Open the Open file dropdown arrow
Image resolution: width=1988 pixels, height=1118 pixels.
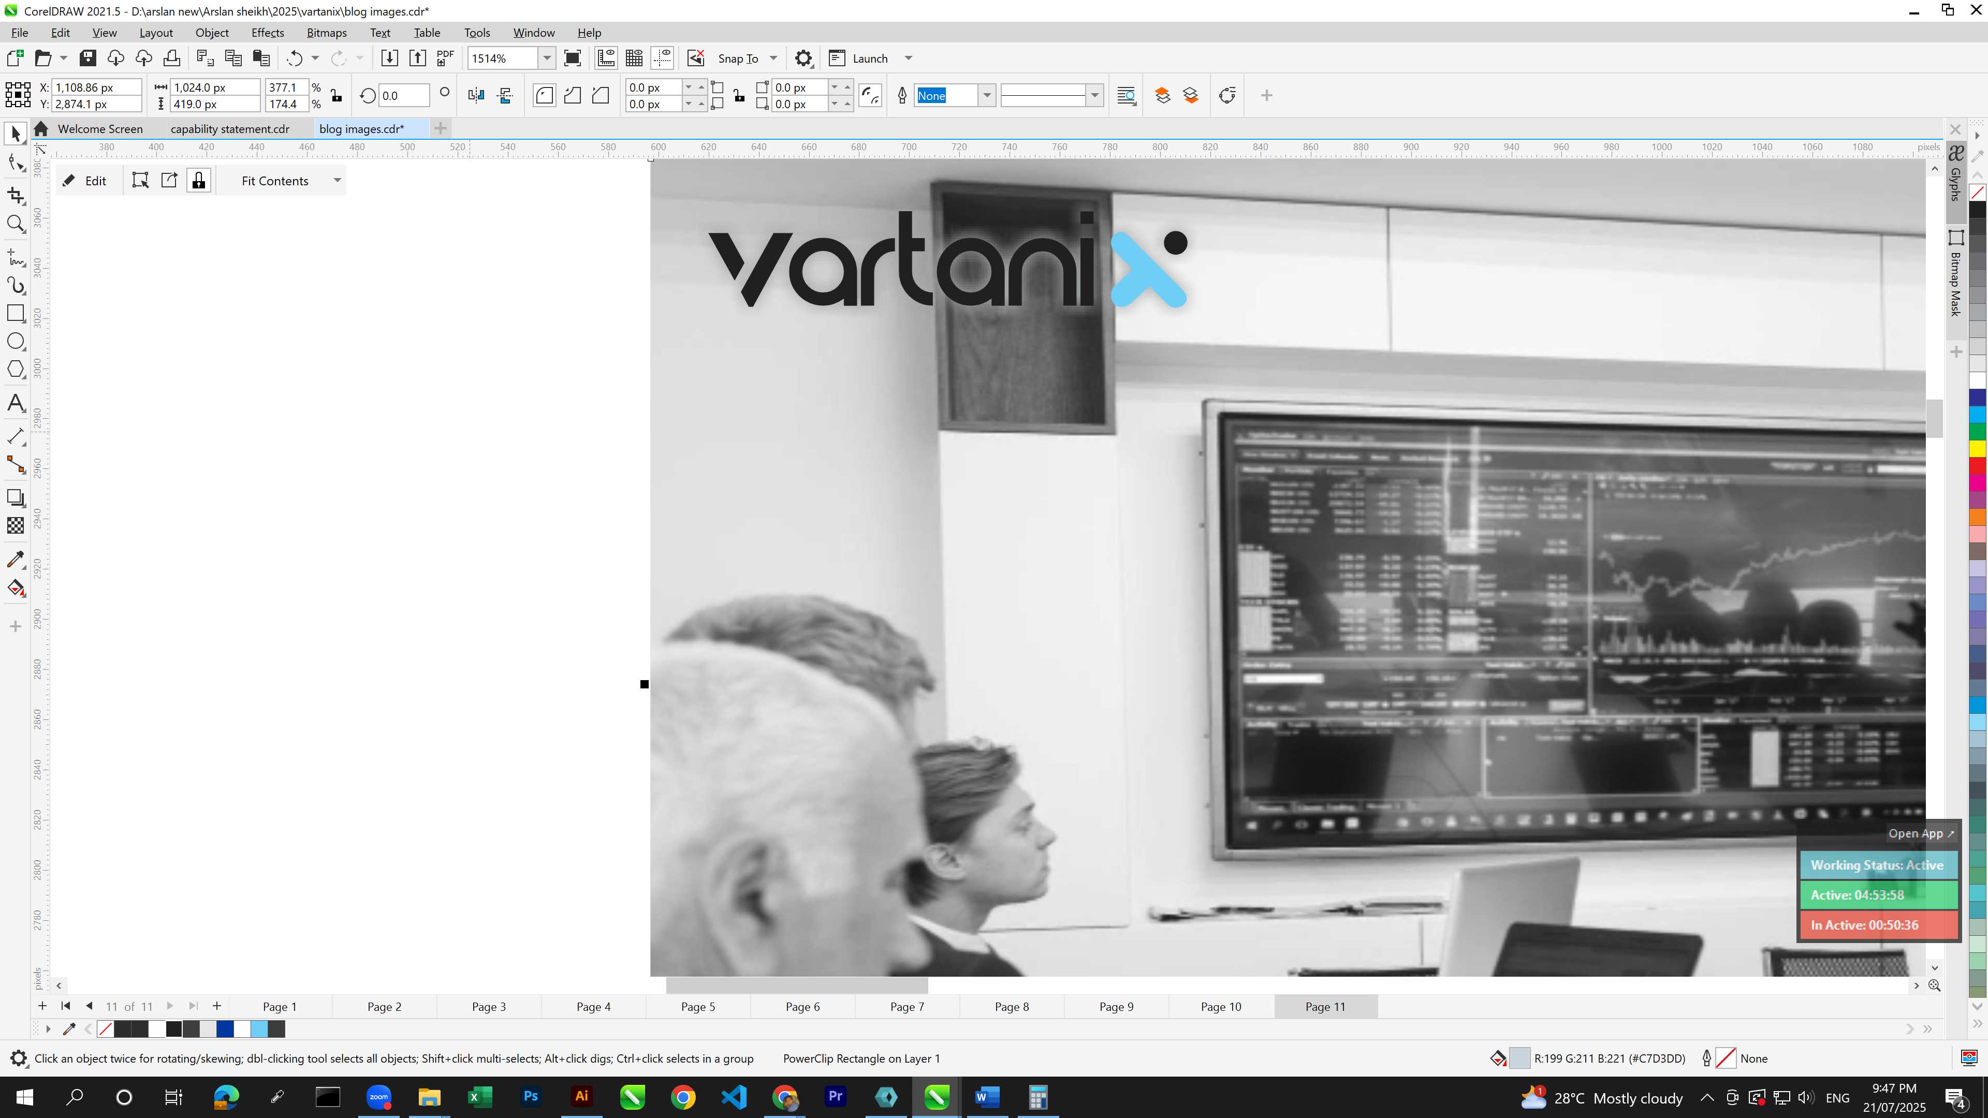tap(63, 58)
